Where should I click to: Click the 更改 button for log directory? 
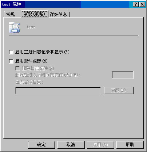(x=119, y=91)
